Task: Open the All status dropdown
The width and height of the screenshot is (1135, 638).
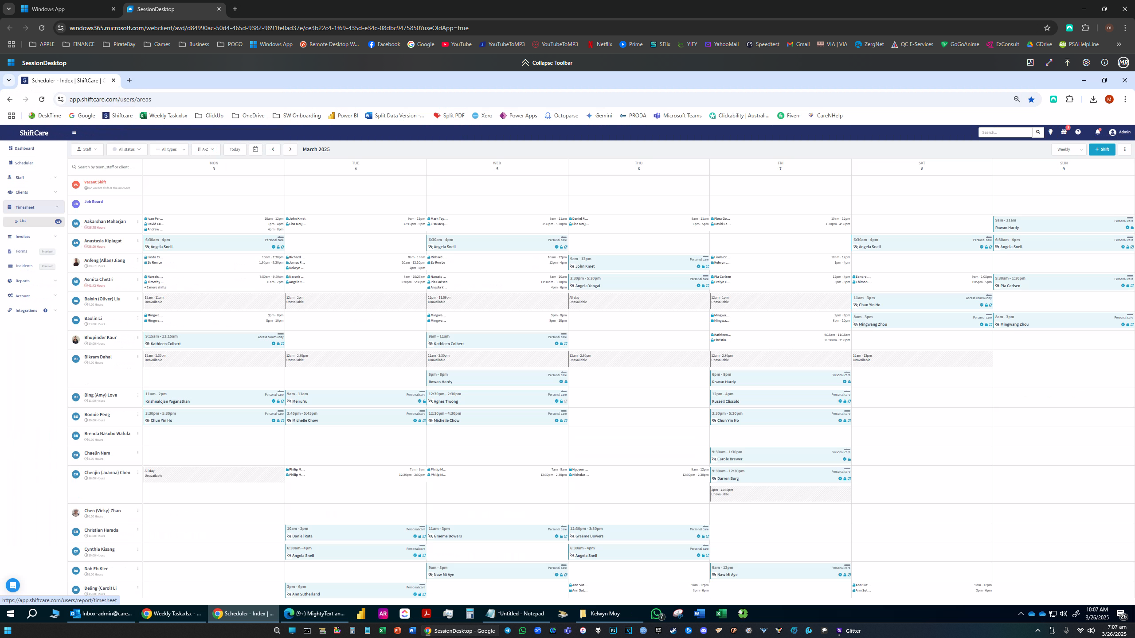Action: [127, 149]
